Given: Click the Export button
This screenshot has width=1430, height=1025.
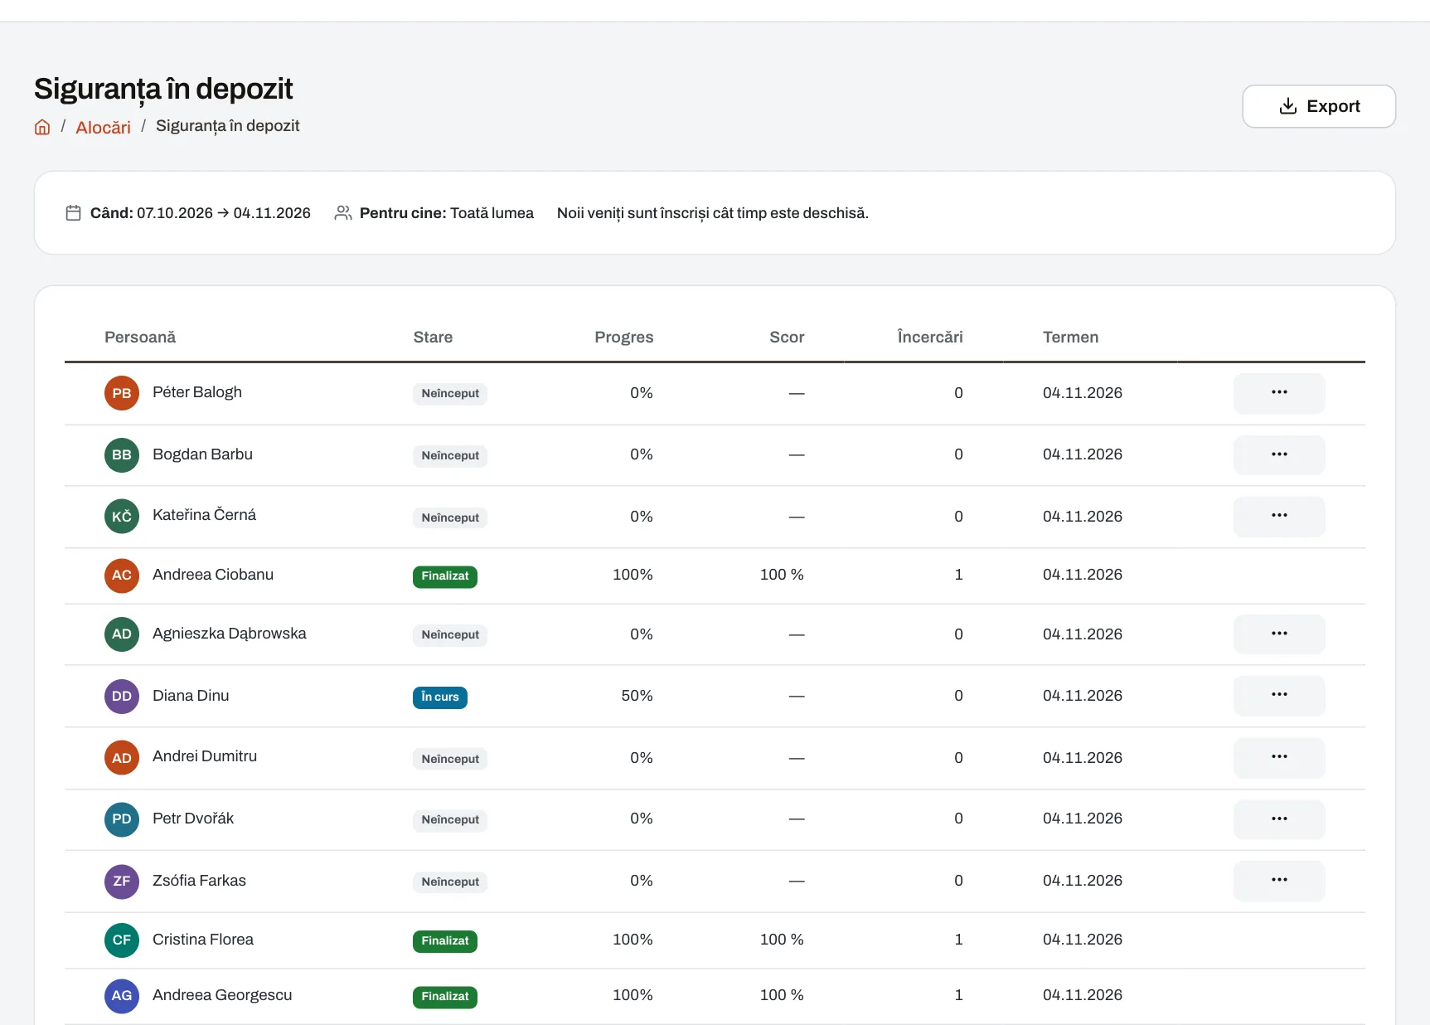Looking at the screenshot, I should (1319, 106).
